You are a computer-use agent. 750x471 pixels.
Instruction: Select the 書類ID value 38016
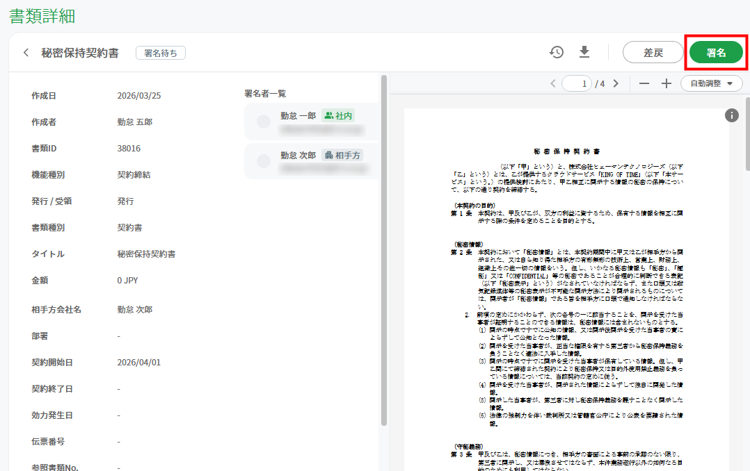pos(129,149)
